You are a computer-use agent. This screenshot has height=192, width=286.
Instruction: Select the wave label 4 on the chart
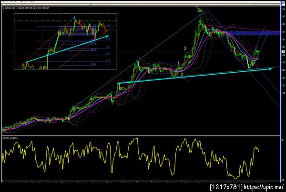[190, 62]
